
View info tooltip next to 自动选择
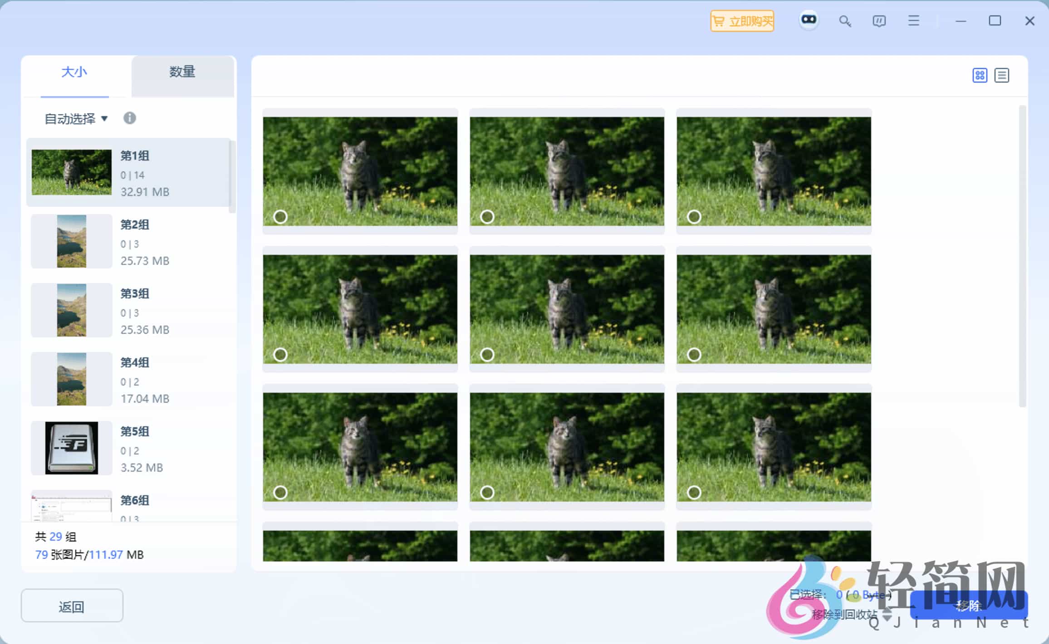(130, 118)
